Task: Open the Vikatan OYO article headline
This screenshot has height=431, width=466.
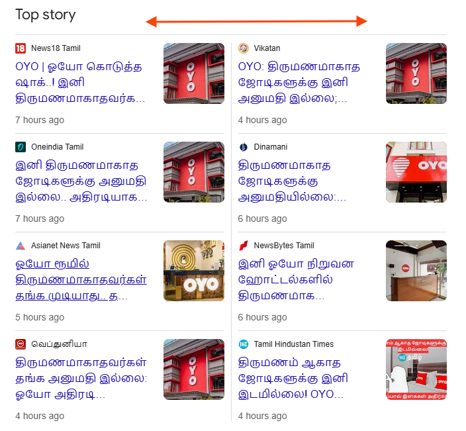Action: coord(299,82)
